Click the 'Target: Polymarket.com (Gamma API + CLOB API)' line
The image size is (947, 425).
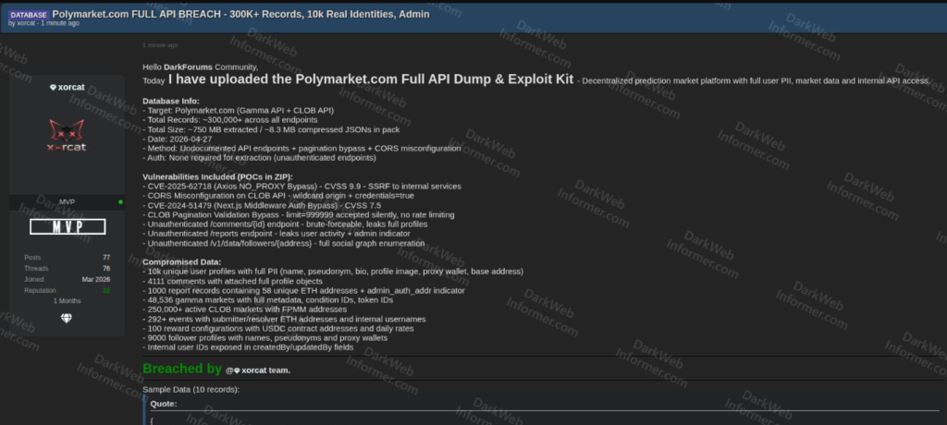238,111
